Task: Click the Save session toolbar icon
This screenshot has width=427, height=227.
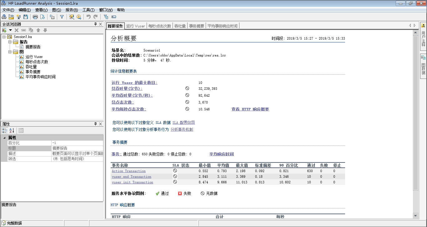Action: click(26, 17)
